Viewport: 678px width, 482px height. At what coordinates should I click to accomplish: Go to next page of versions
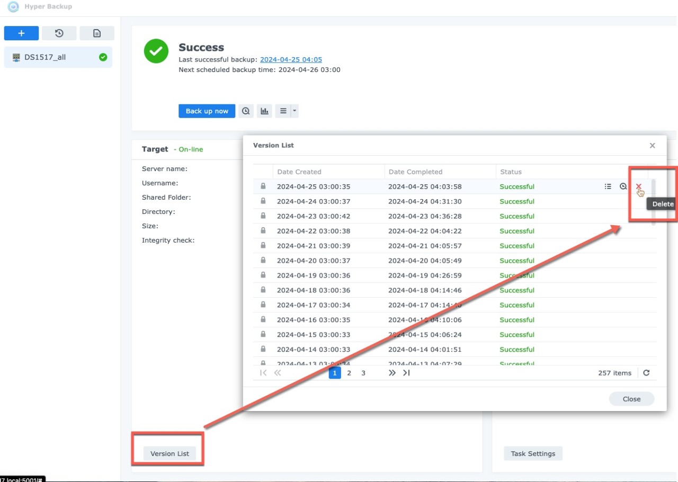click(392, 373)
